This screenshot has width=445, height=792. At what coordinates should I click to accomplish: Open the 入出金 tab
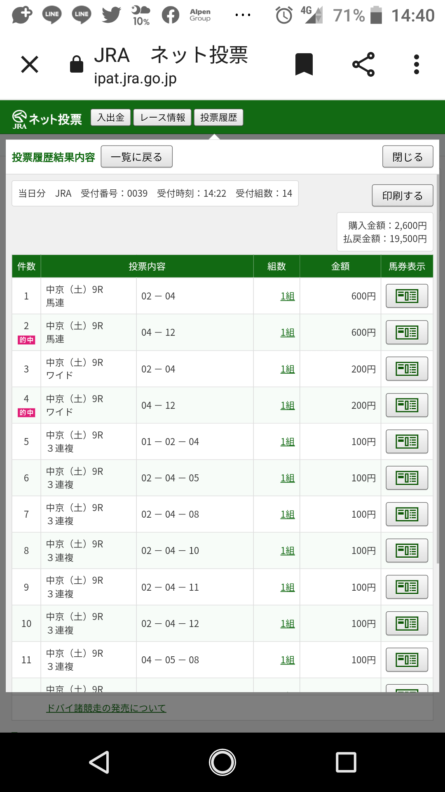[110, 118]
